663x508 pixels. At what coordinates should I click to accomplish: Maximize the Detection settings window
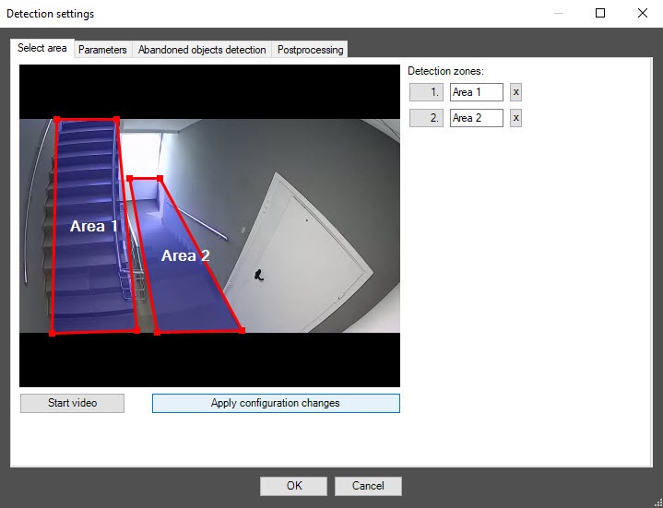[x=600, y=14]
